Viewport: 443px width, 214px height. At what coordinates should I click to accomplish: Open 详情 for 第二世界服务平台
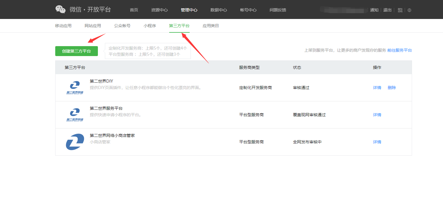(x=377, y=115)
